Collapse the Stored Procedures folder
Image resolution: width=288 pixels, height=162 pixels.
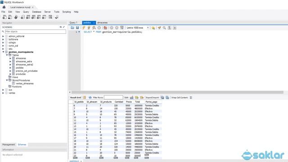tap(7, 80)
